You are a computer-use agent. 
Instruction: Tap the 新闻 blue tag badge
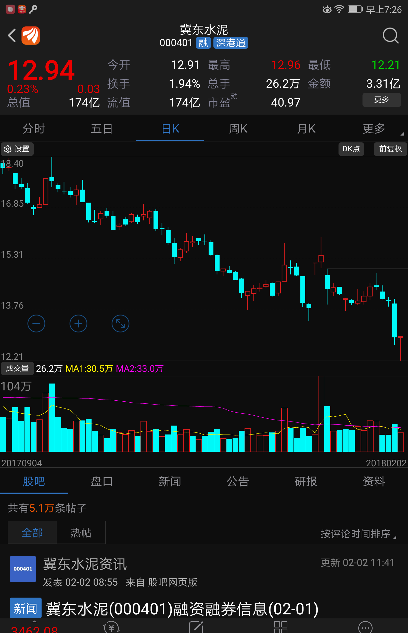tap(26, 608)
